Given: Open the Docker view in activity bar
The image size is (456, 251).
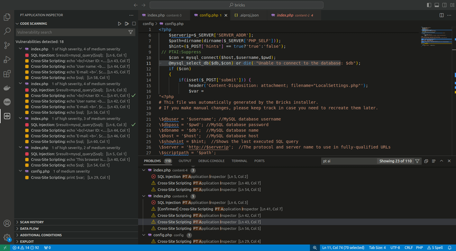Looking at the screenshot, I should pos(7,88).
